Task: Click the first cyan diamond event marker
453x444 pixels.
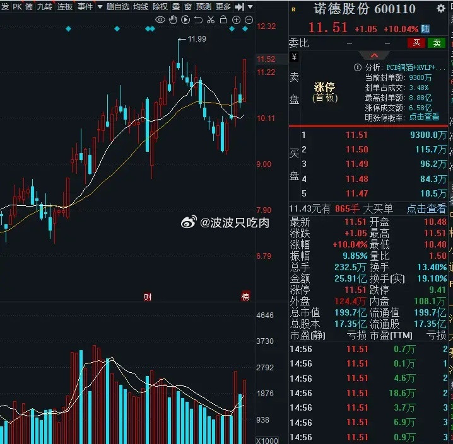Action: click(69, 29)
